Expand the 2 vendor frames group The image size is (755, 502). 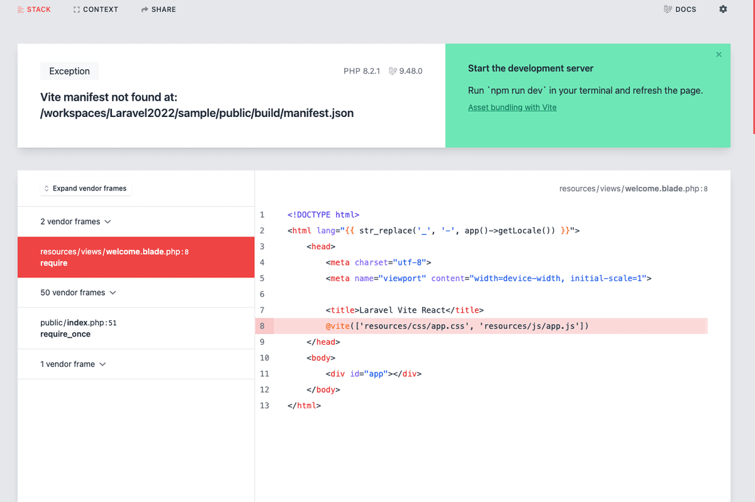pyautogui.click(x=75, y=221)
